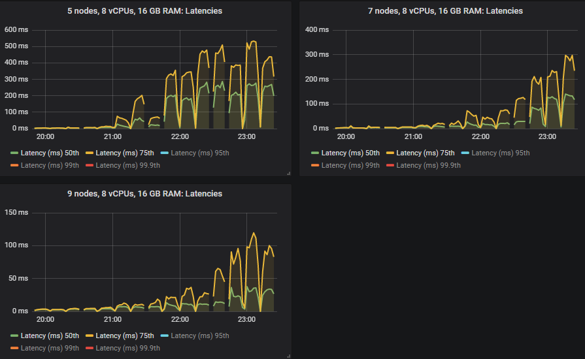The image size is (585, 359).
Task: Click blue 95th swatch in 7 nodes legend
Action: click(465, 153)
